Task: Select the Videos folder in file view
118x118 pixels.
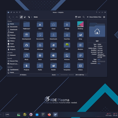Action: [81, 66]
